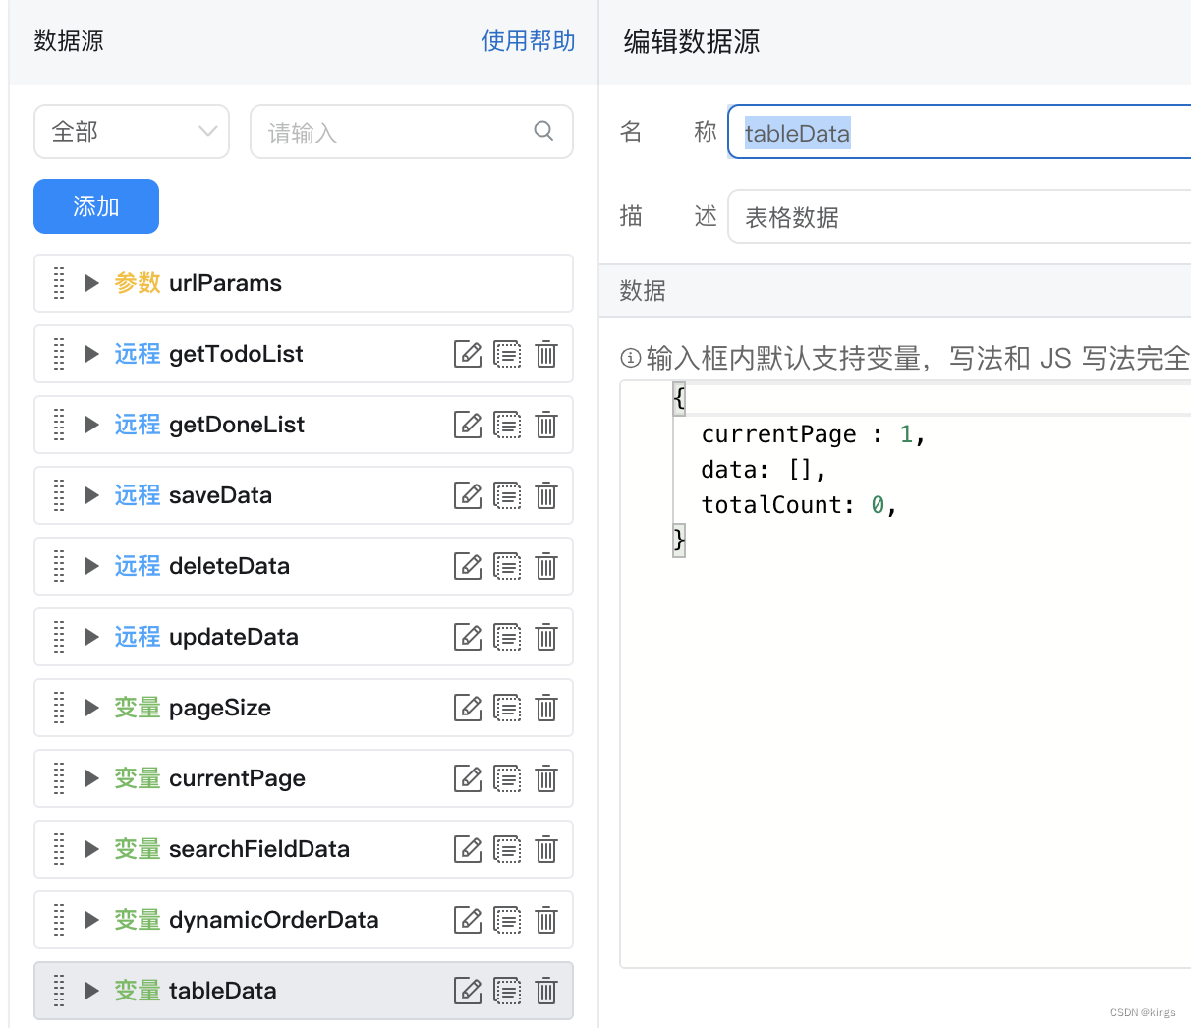1191x1028 pixels.
Task: Click the copy icon for getDoneList
Action: pos(507,425)
